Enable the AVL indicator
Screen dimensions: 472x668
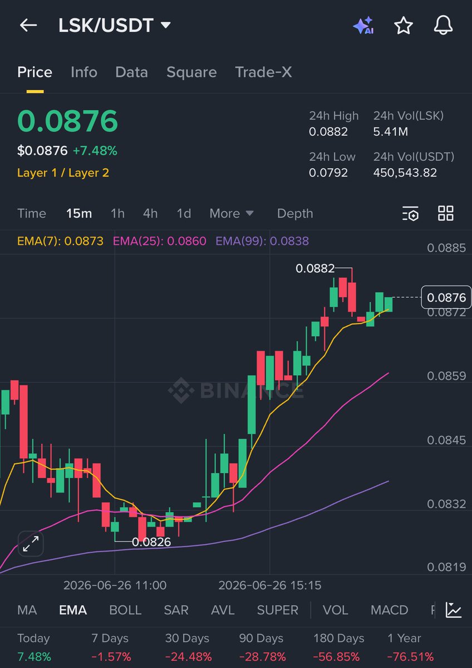pos(223,610)
